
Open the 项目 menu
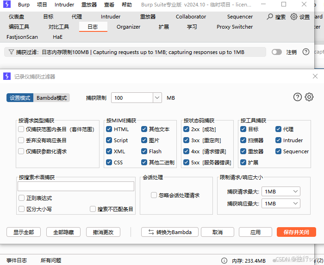click(42, 5)
